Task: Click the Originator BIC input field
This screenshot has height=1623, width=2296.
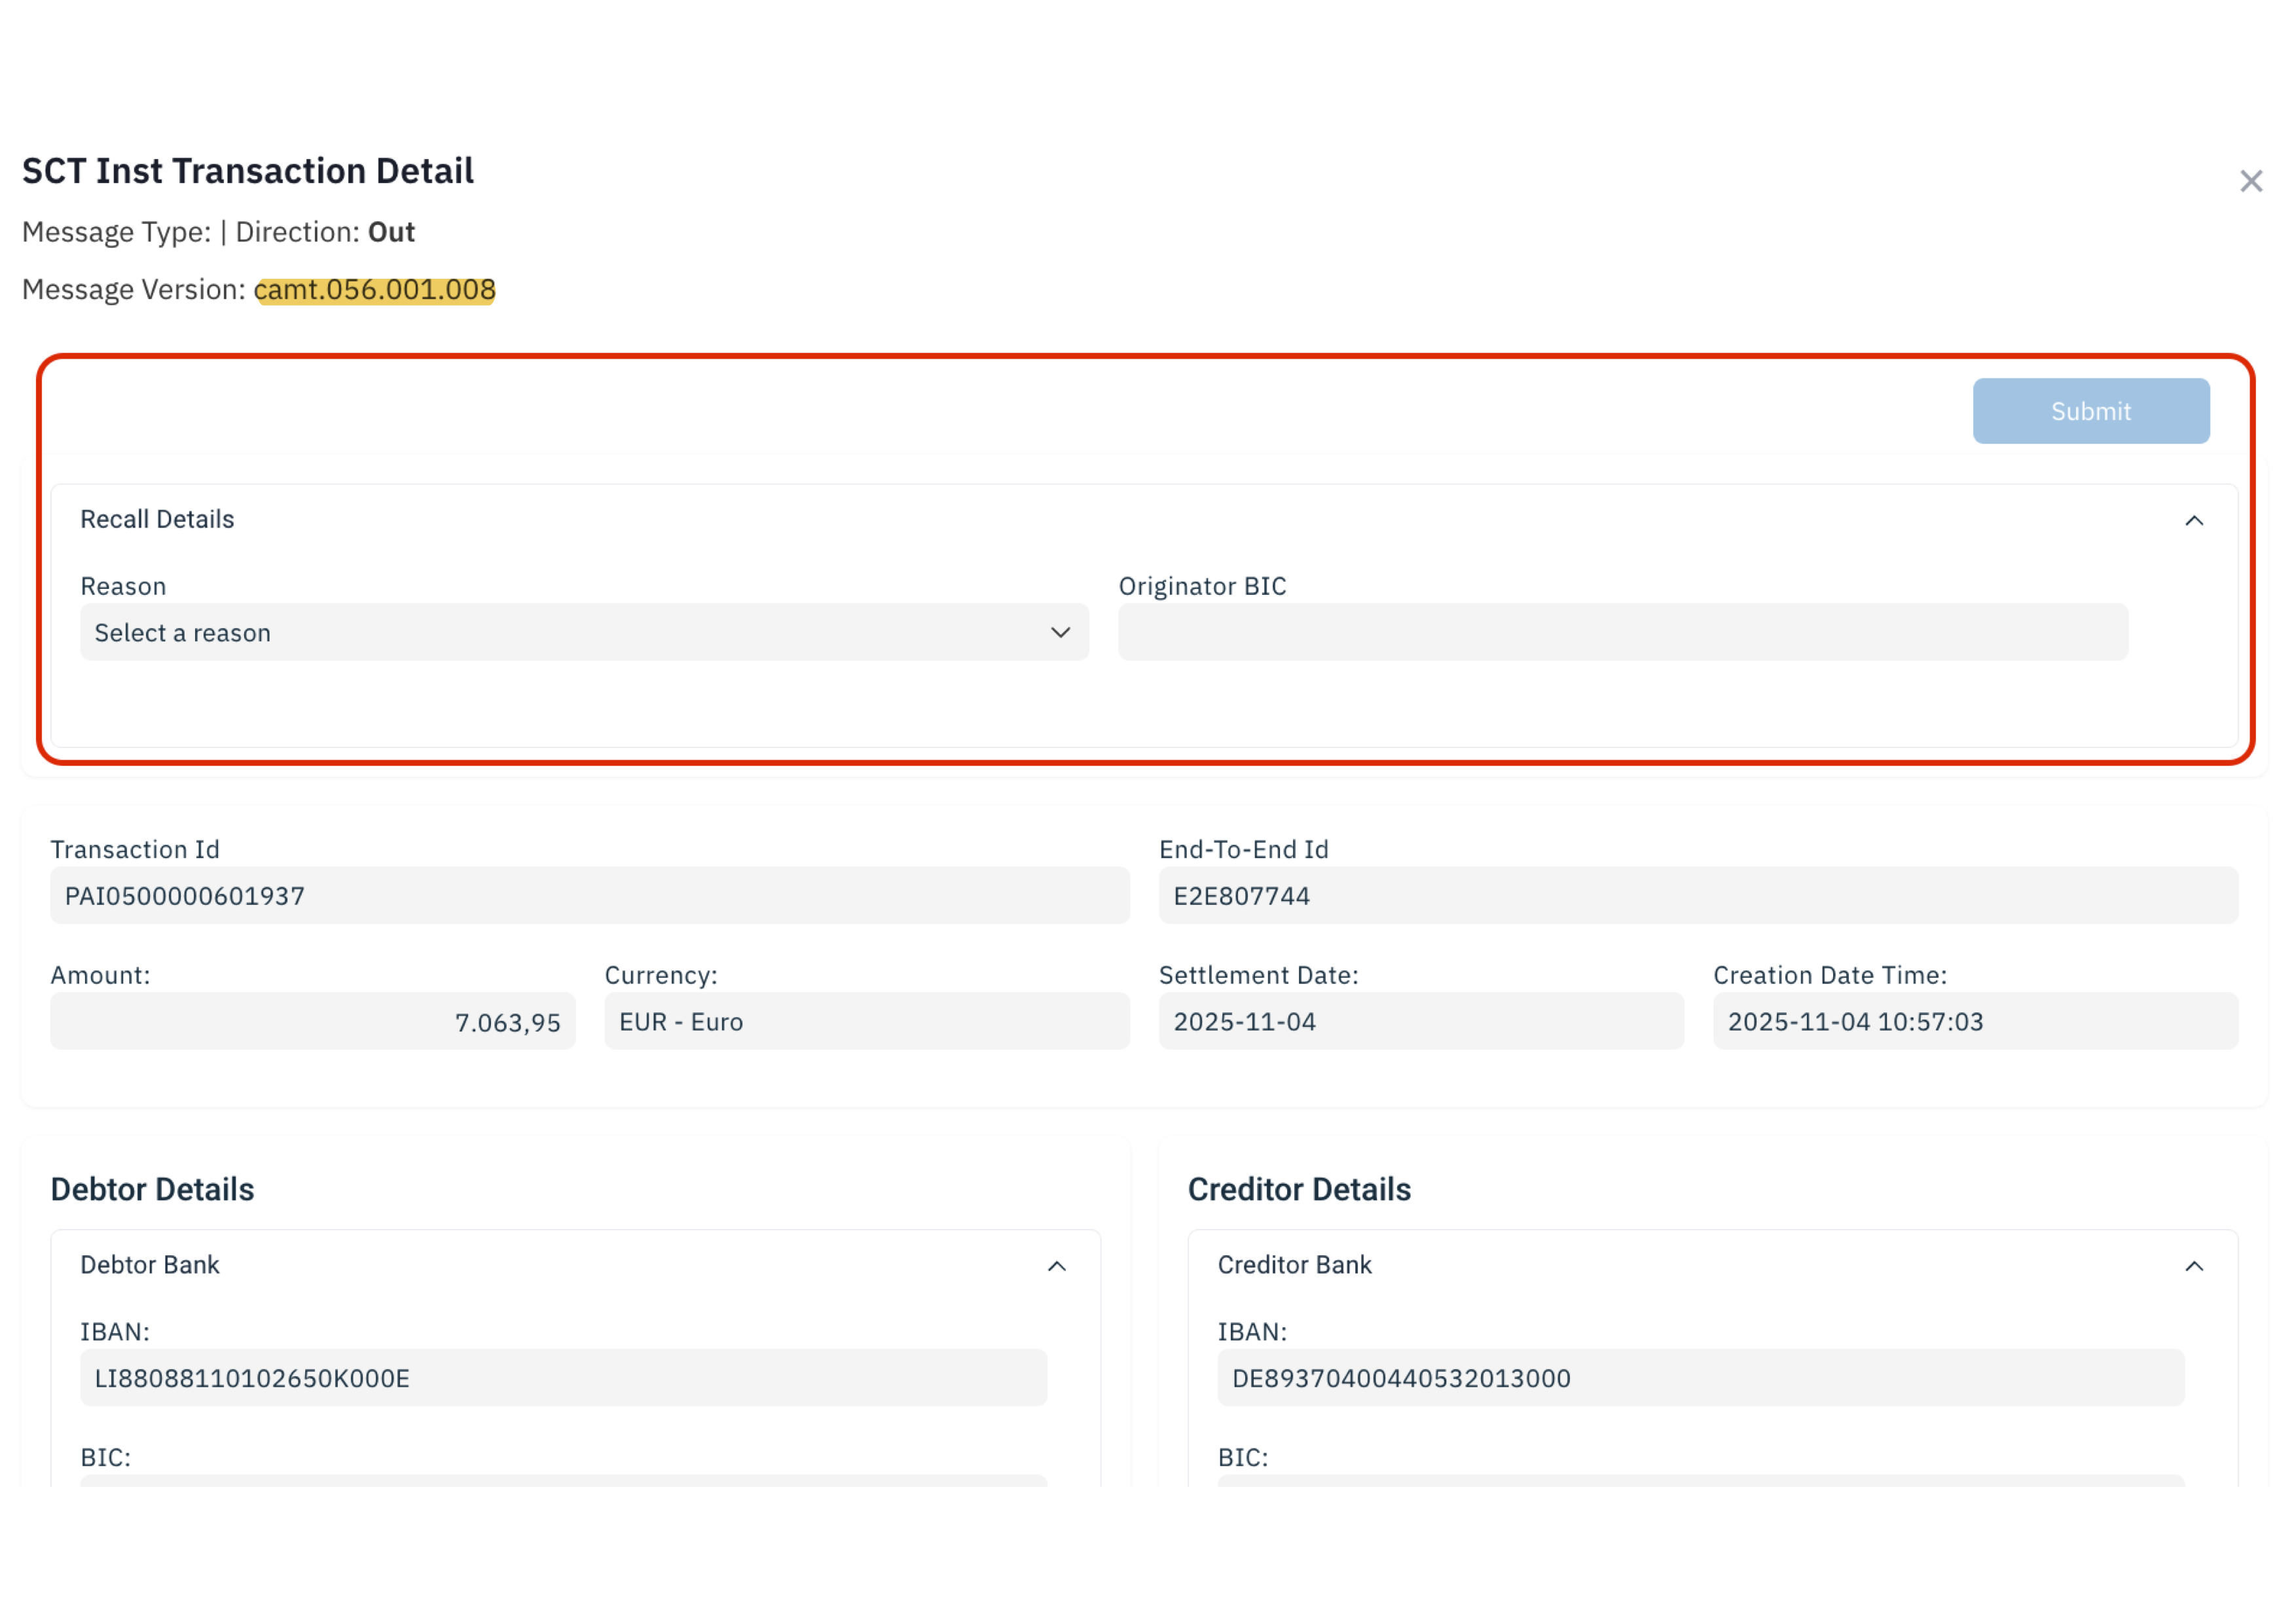Action: [1622, 633]
